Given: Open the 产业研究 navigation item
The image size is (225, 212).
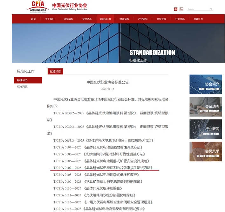Looking at the screenshot, I should [x=143, y=19].
